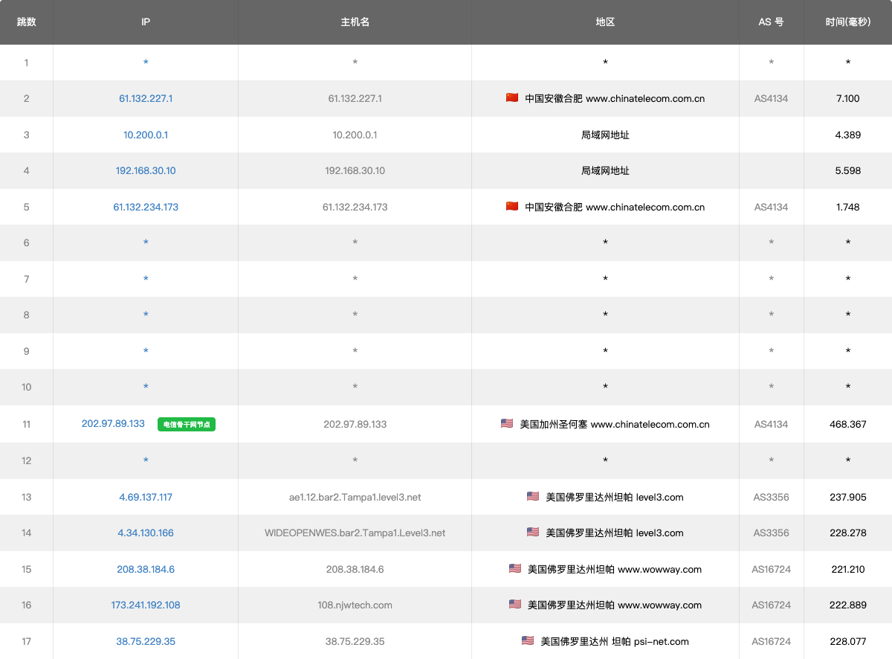Open IP link 208.38.184.6

(146, 569)
